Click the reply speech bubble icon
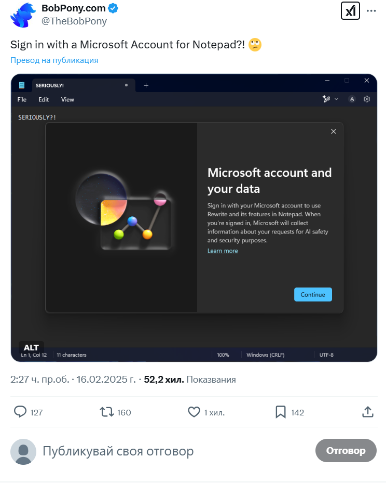This screenshot has height=483, width=386. tap(20, 412)
